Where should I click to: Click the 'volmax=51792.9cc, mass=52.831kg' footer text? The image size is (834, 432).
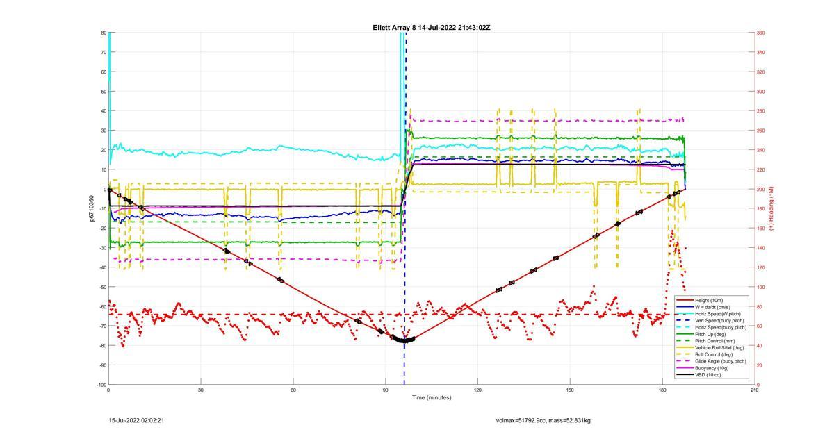543,420
